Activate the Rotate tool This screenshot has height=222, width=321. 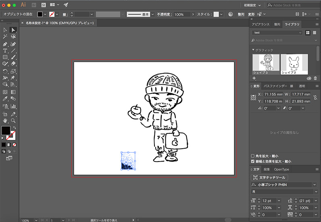coord(5,71)
